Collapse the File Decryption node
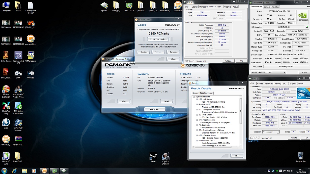The width and height of the screenshot is (310, 174). (x=197, y=125)
